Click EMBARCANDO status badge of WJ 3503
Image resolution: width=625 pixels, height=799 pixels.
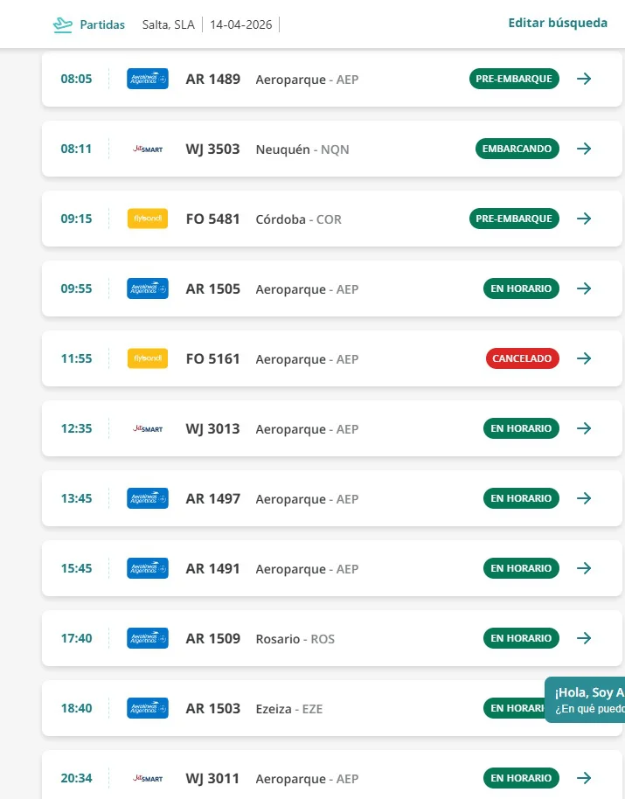pyautogui.click(x=517, y=149)
